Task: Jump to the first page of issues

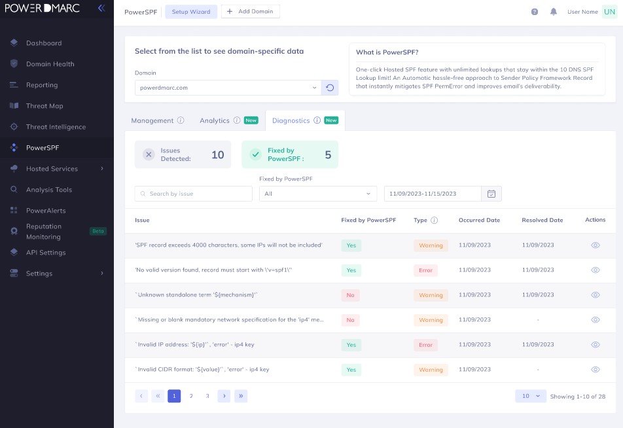Action: pyautogui.click(x=158, y=396)
